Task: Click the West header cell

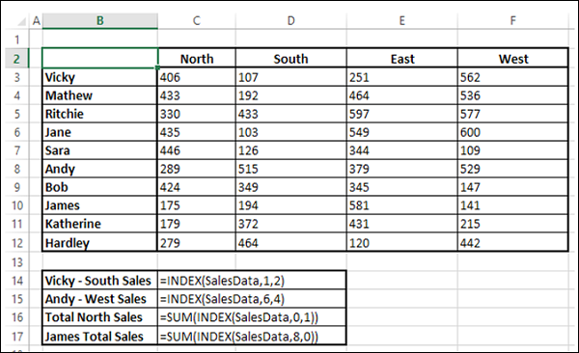Action: coord(513,58)
